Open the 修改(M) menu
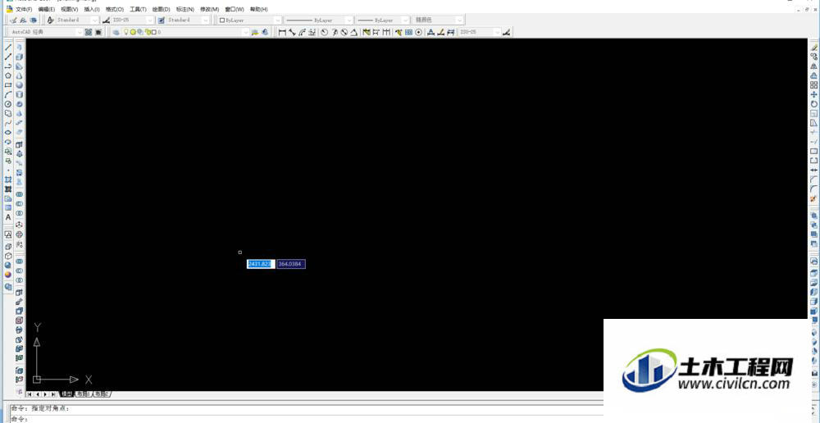Screen dimensions: 820x423 click(209, 9)
